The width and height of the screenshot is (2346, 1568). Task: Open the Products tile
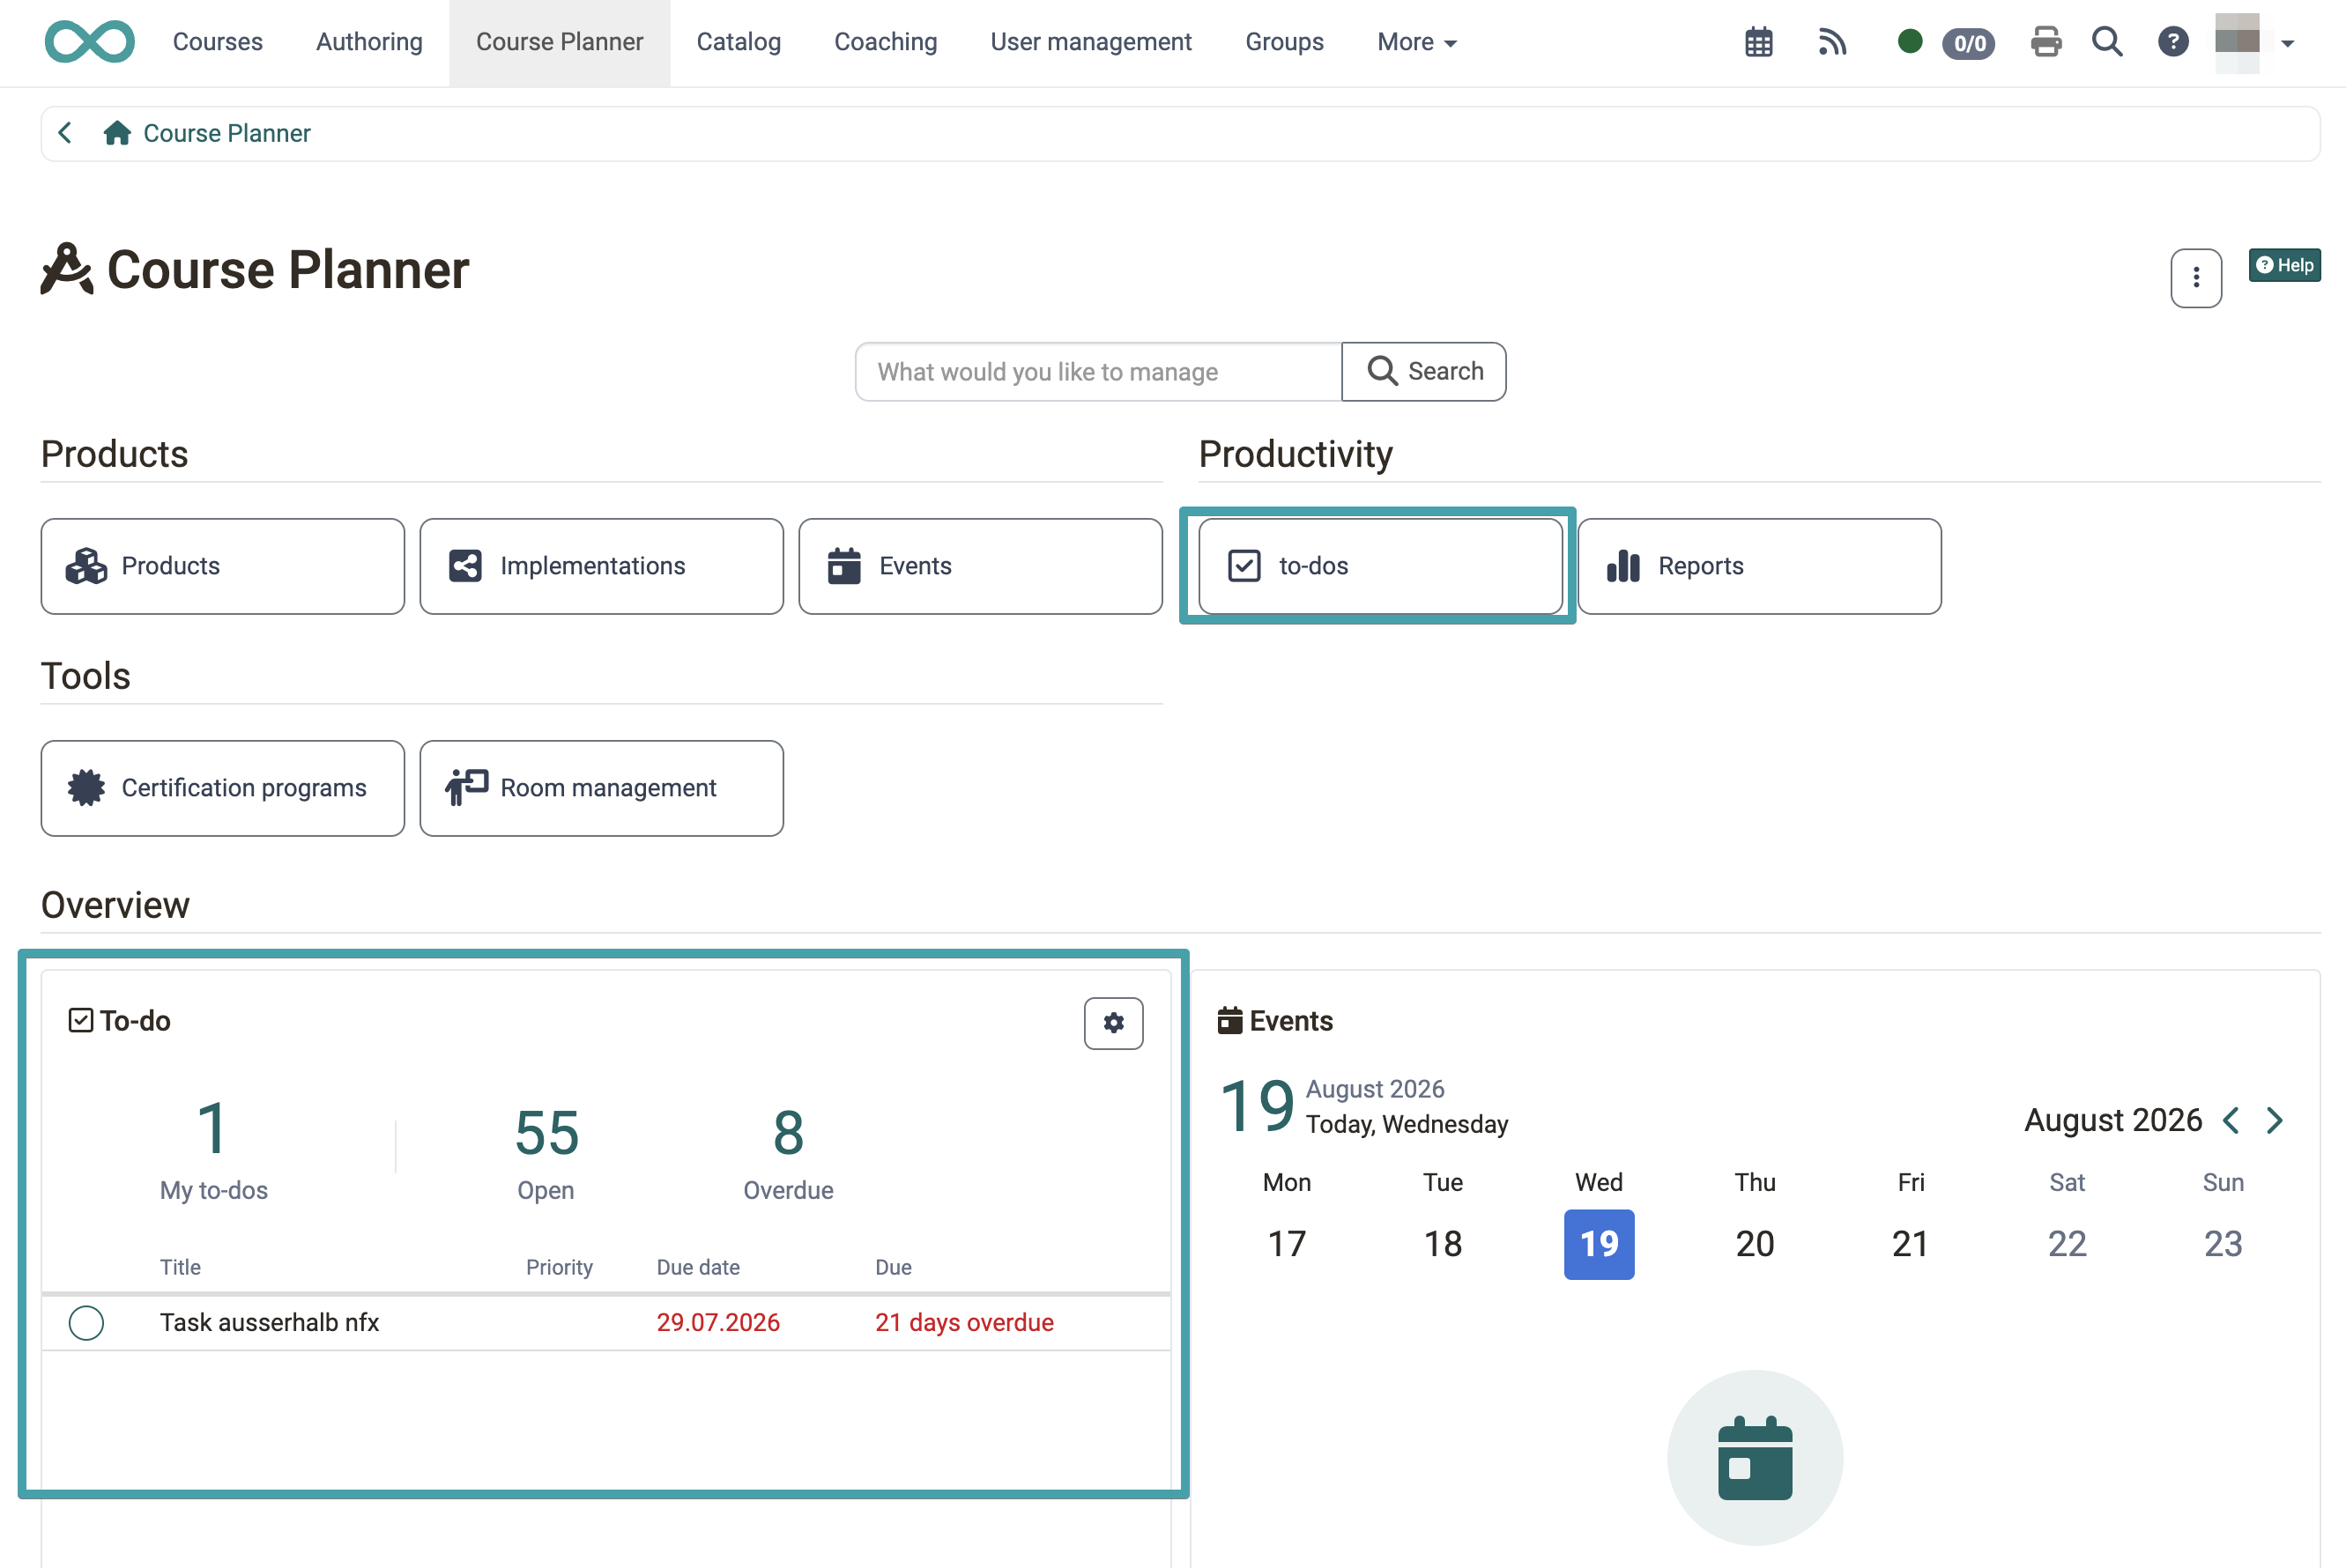click(x=223, y=566)
